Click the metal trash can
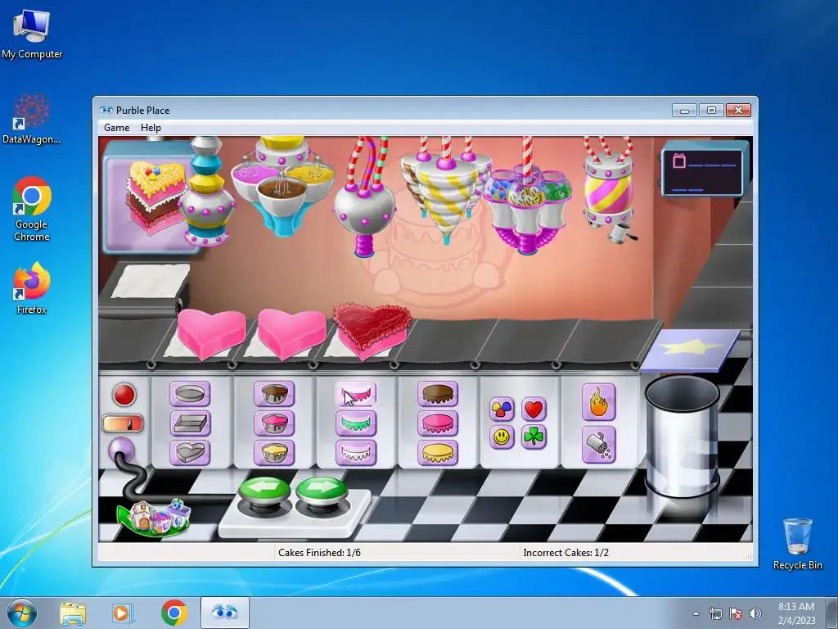The width and height of the screenshot is (838, 629). click(x=682, y=436)
